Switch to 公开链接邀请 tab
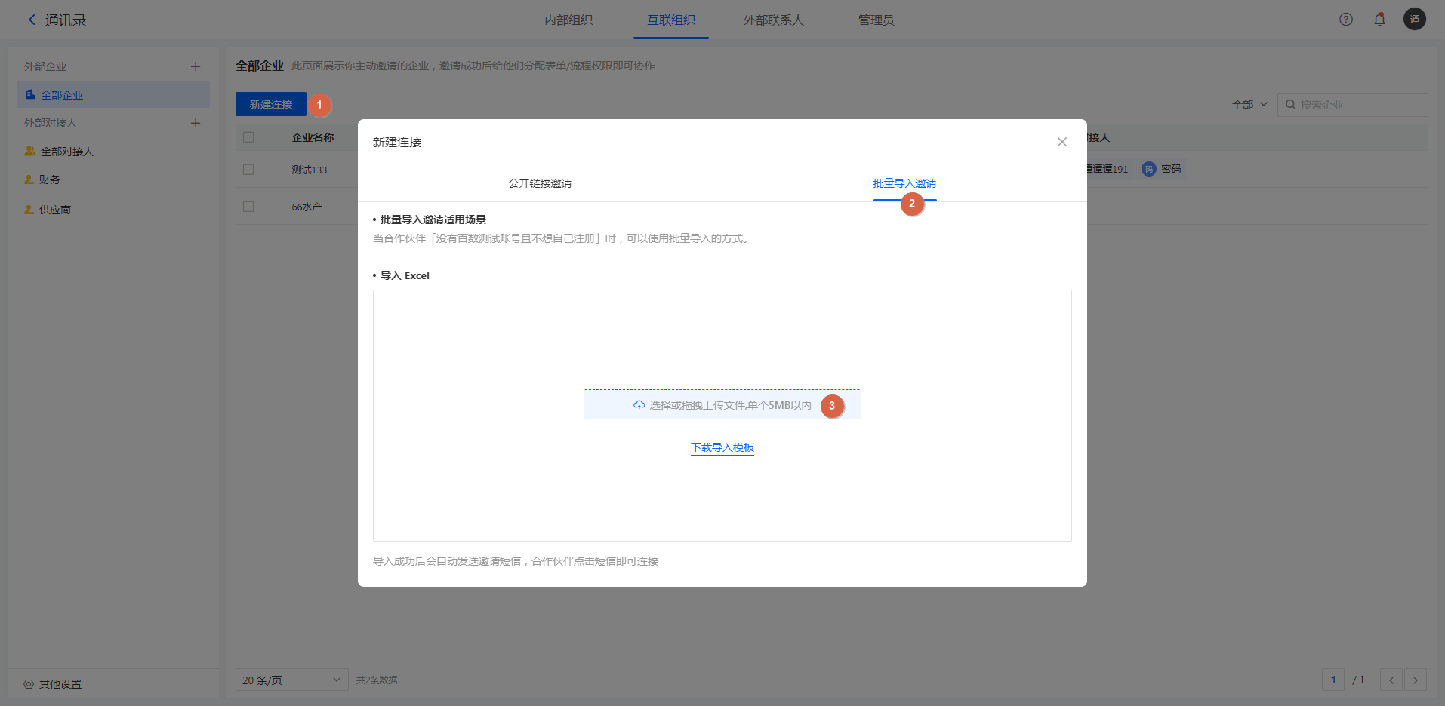The height and width of the screenshot is (706, 1445). (540, 183)
